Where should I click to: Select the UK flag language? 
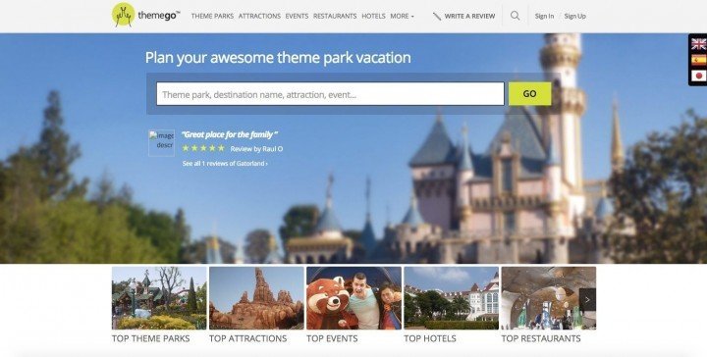click(x=698, y=44)
